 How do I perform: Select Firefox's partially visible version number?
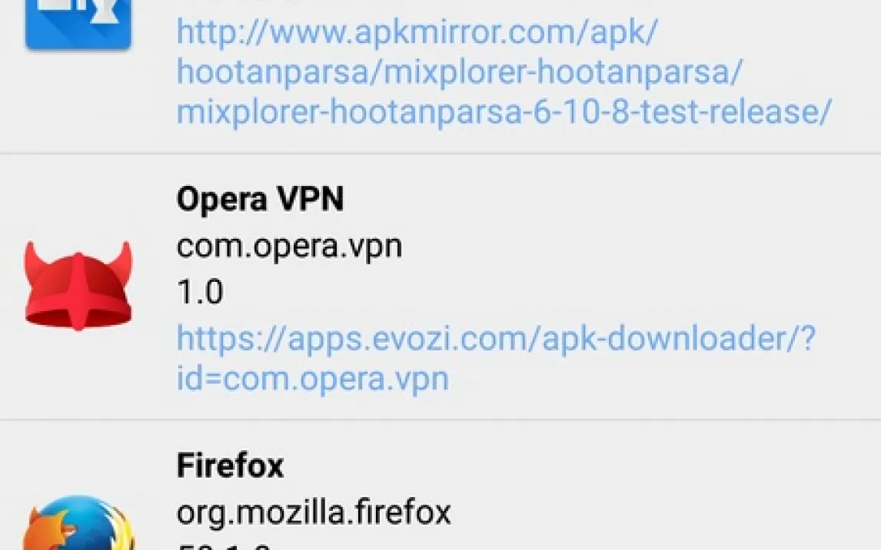224,545
